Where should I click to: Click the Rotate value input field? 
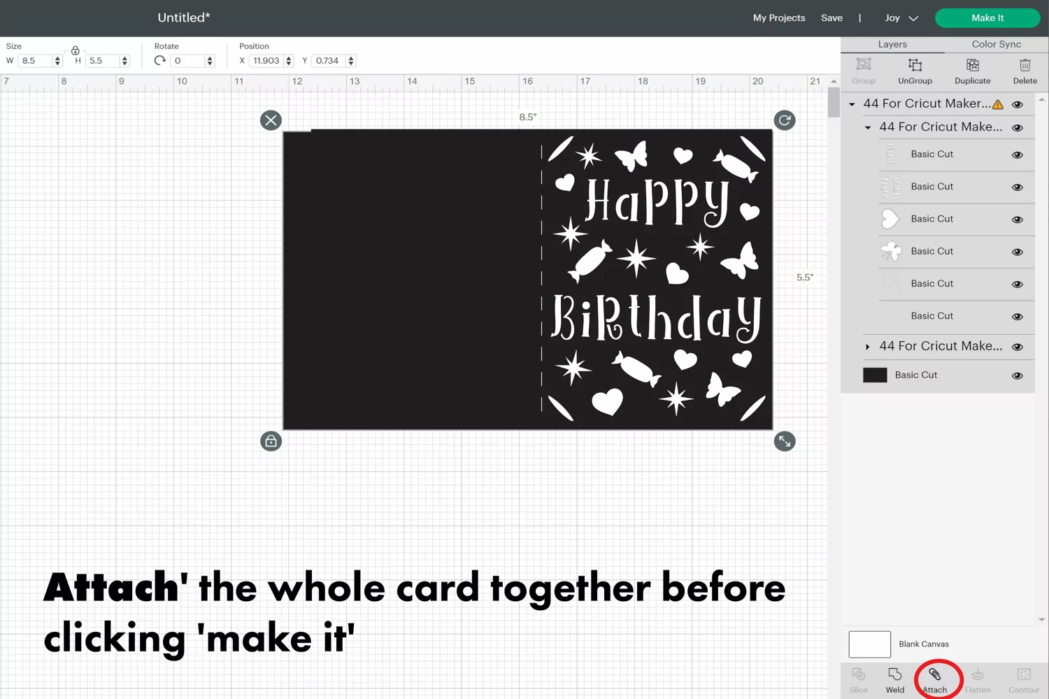pyautogui.click(x=188, y=61)
